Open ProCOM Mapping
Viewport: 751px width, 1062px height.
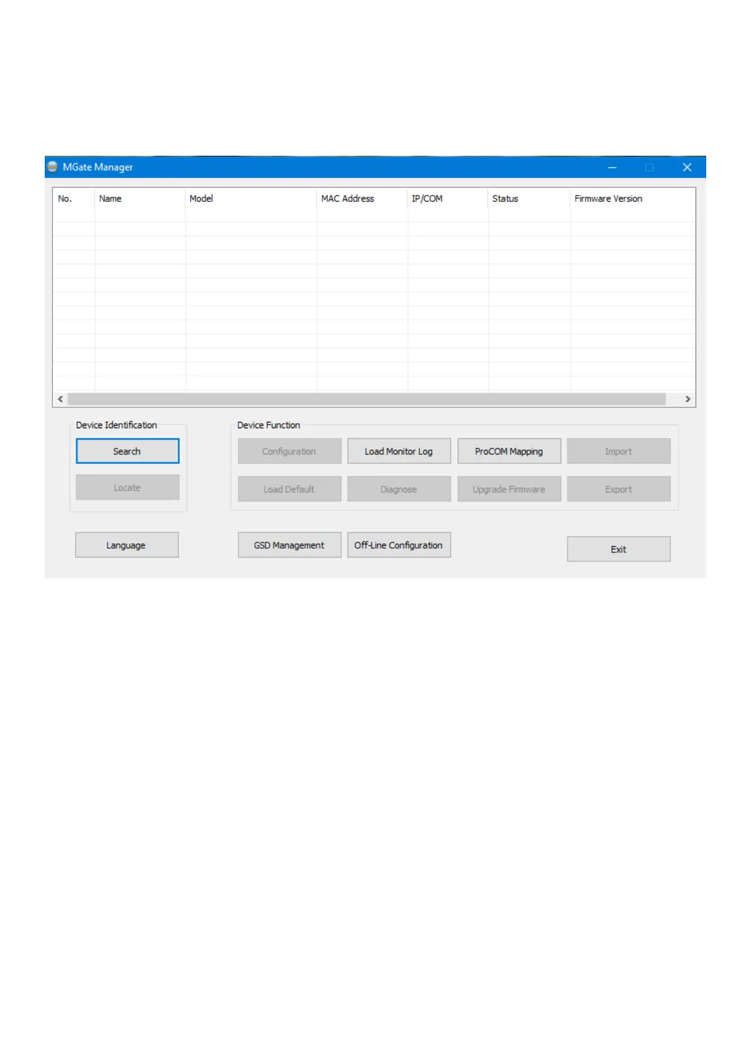coord(508,452)
